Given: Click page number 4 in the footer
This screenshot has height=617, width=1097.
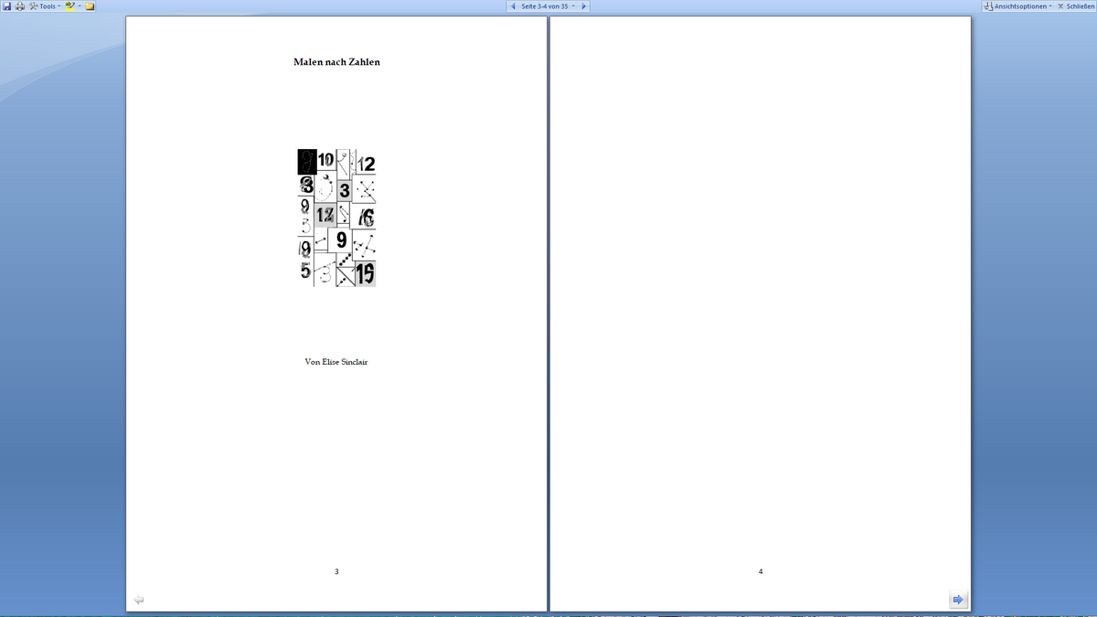Looking at the screenshot, I should coord(761,572).
